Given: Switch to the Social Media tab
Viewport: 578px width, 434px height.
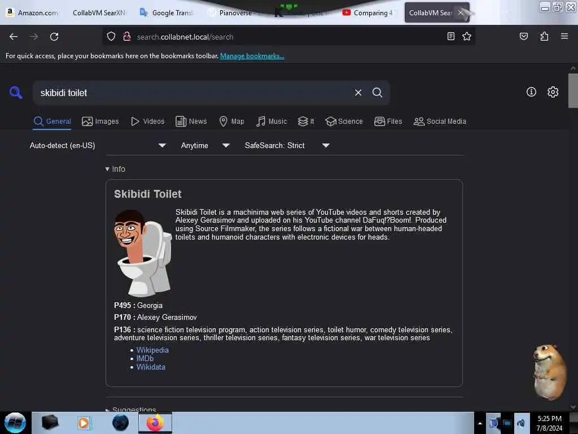Looking at the screenshot, I should 440,121.
